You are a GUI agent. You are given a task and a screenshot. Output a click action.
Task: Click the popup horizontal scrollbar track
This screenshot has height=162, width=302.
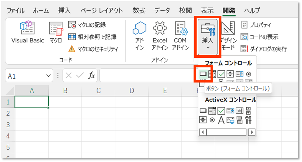point(227,132)
